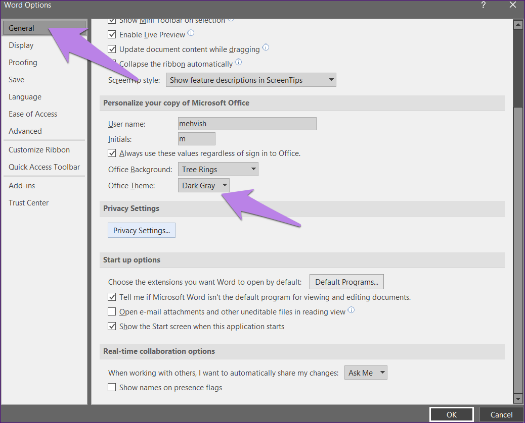Open the Office Theme dropdown
This screenshot has width=525, height=423.
point(203,185)
